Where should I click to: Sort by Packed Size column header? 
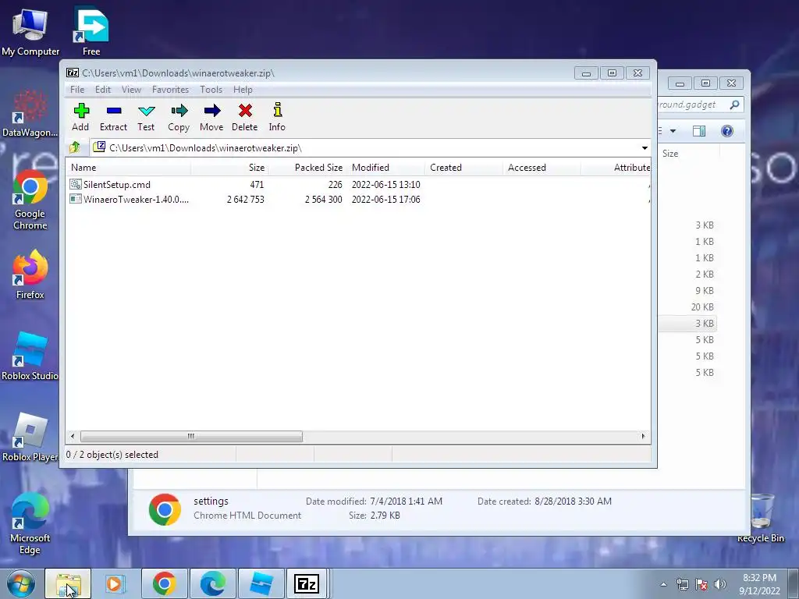point(307,168)
